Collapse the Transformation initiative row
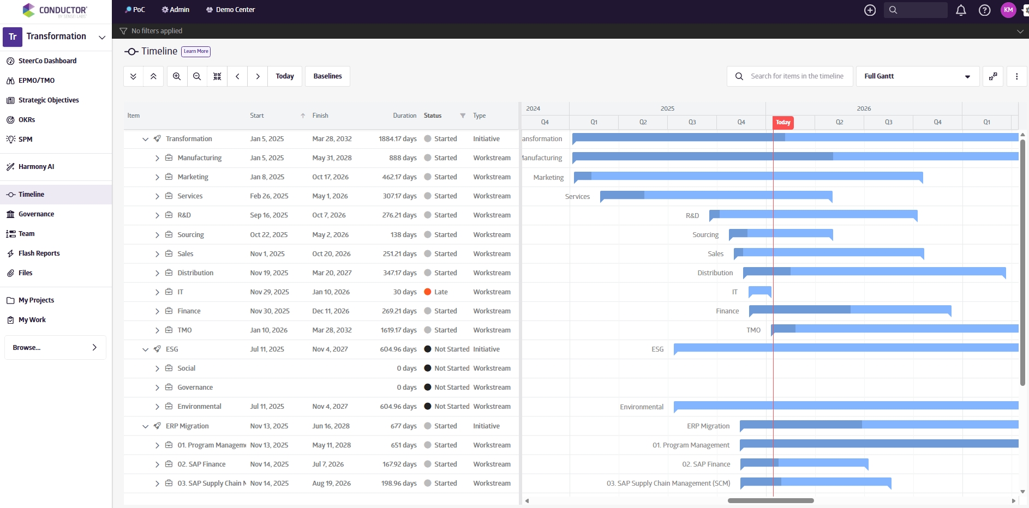 (145, 139)
